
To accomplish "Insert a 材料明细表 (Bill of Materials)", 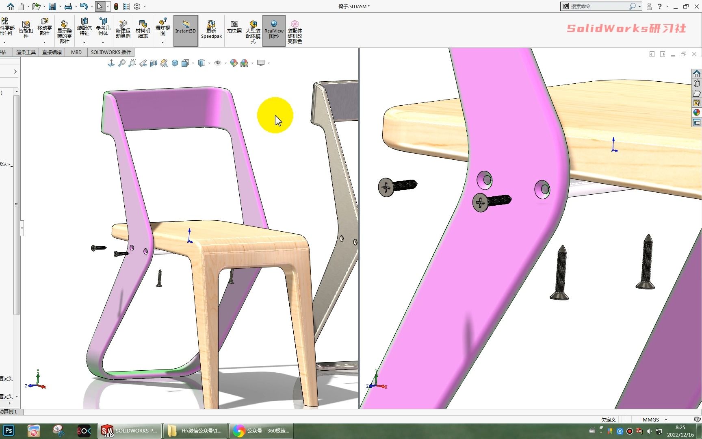I will coord(142,28).
